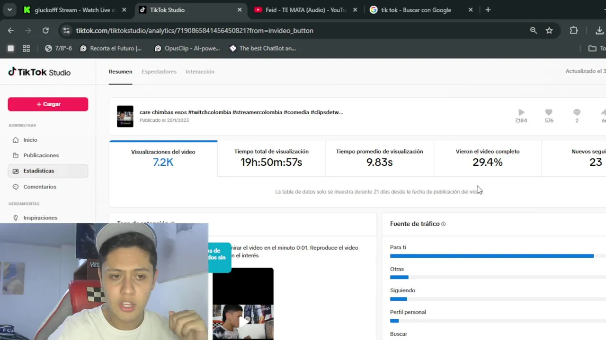Screen dimensions: 606x340
Task: Open Publicaciones in the sidebar
Action: (48, 155)
